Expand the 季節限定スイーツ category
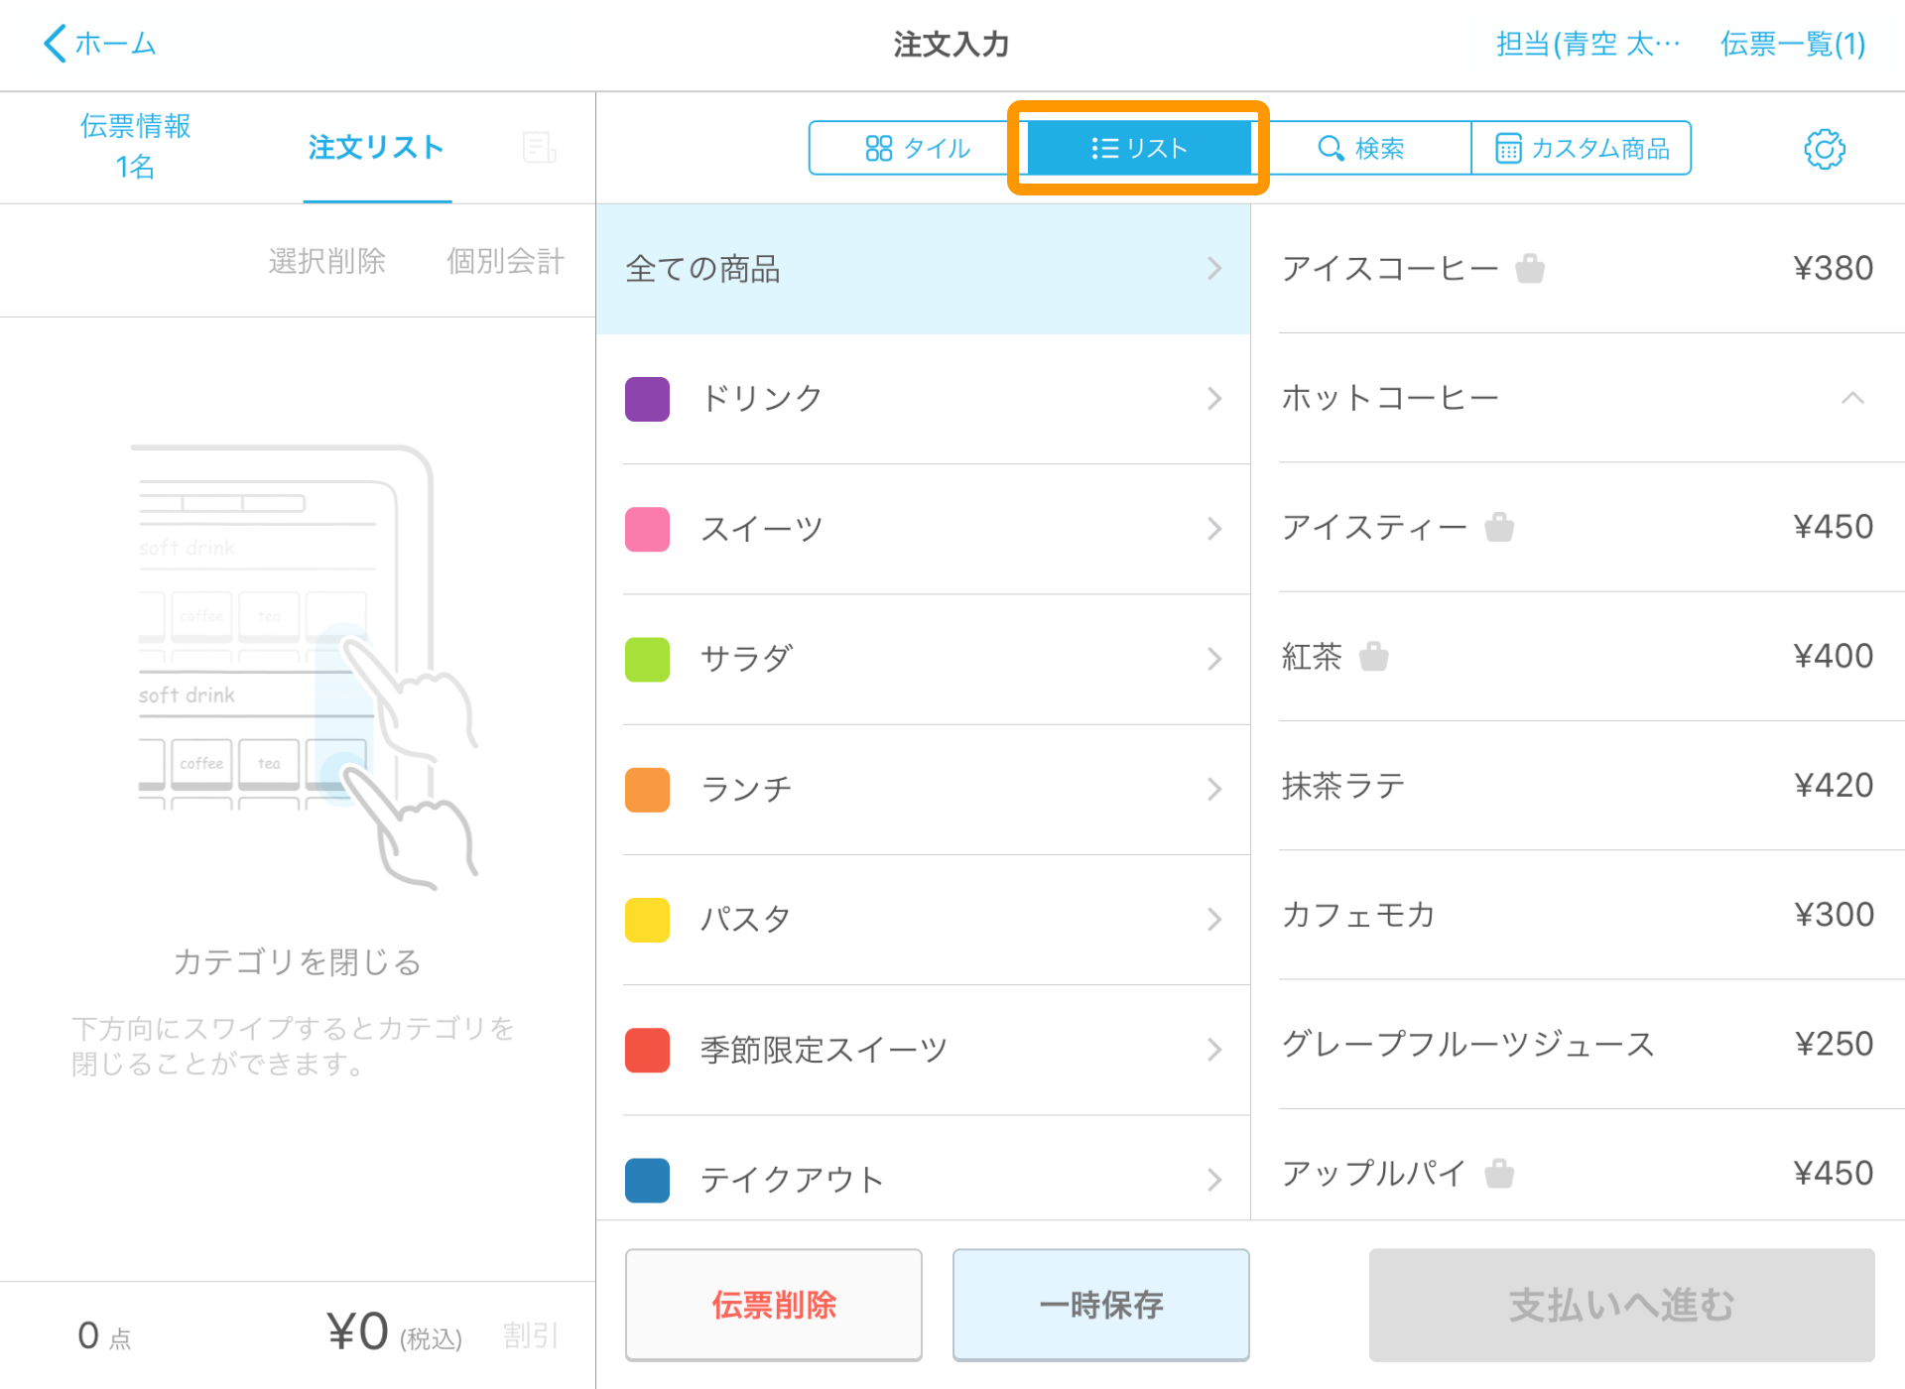Image resolution: width=1905 pixels, height=1389 pixels. tap(923, 1050)
